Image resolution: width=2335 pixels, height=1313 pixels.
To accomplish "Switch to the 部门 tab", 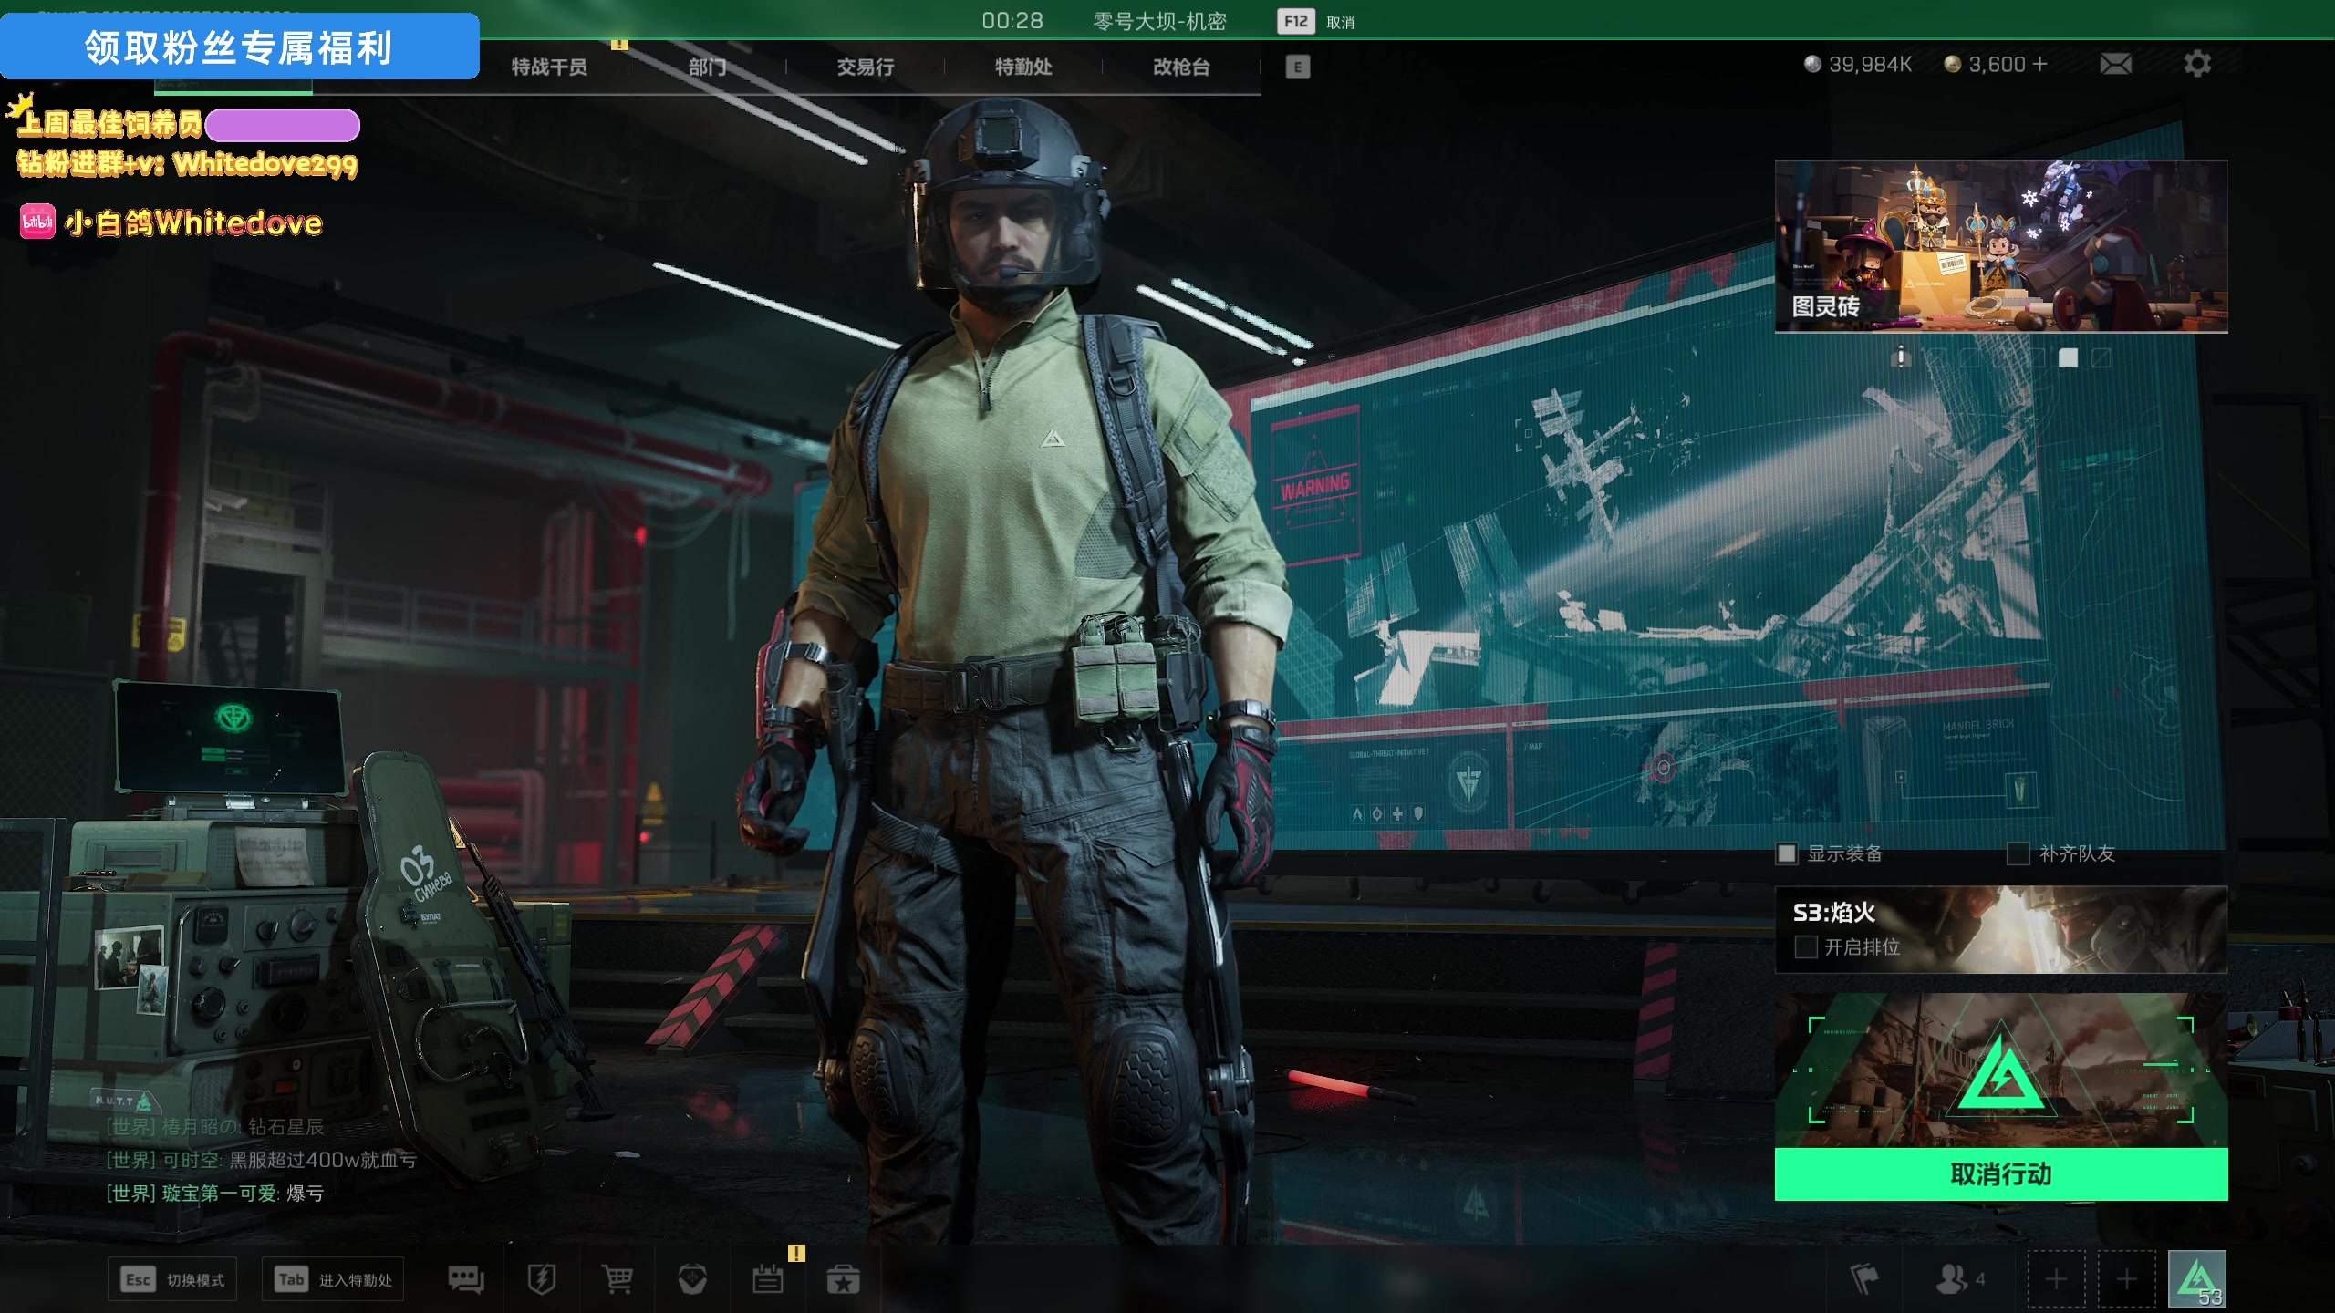I will (x=707, y=67).
